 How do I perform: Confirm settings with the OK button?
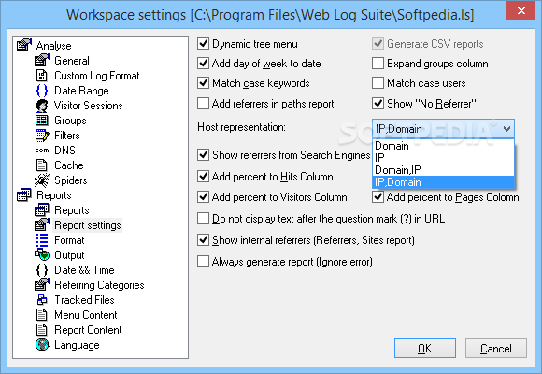(425, 349)
